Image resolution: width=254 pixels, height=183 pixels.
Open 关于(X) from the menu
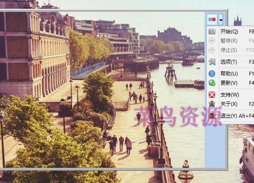pos(229,104)
